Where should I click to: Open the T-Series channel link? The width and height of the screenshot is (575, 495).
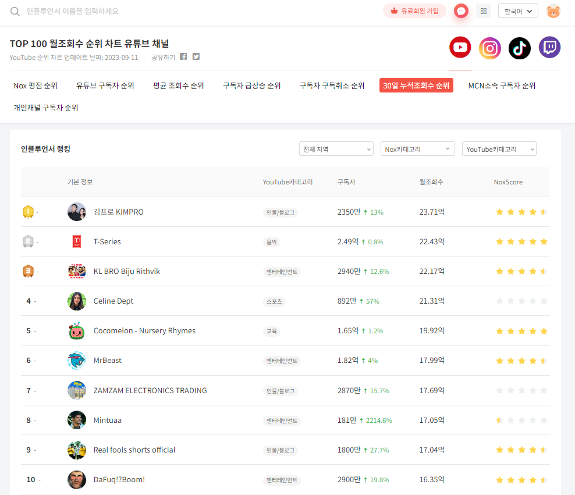[x=107, y=241]
